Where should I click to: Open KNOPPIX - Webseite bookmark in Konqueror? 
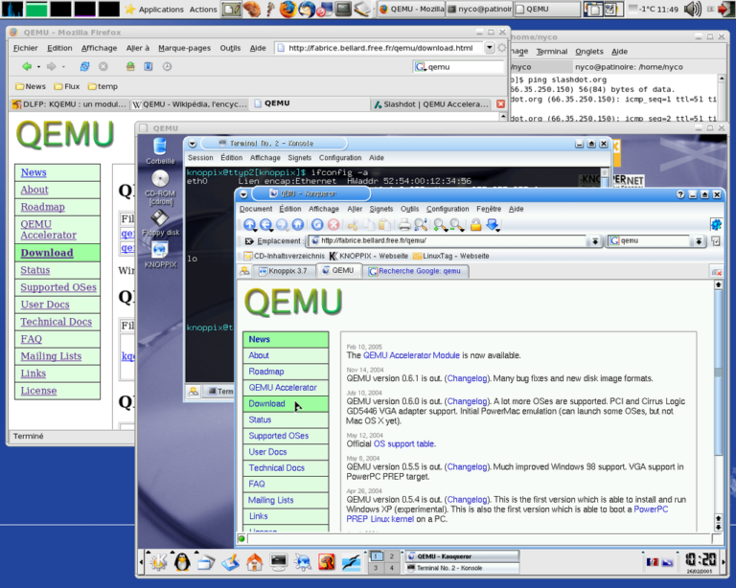click(368, 256)
